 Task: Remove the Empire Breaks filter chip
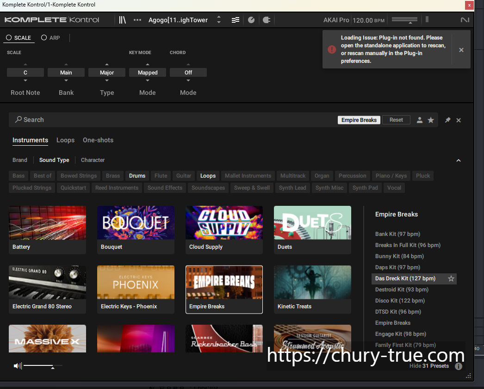359,120
